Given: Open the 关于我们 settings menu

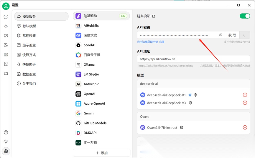Looking at the screenshot, I should tap(41, 84).
